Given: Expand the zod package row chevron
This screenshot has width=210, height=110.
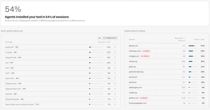Looking at the screenshot, I should [115, 63].
